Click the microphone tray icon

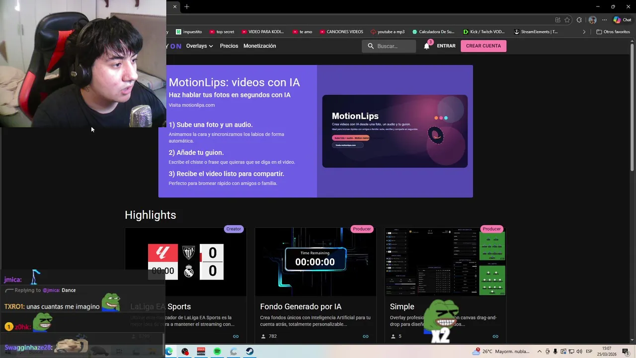point(555,352)
